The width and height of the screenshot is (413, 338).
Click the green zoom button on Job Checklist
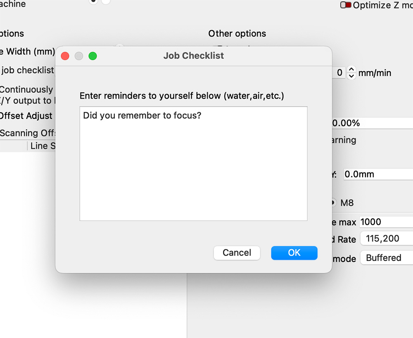coord(93,56)
